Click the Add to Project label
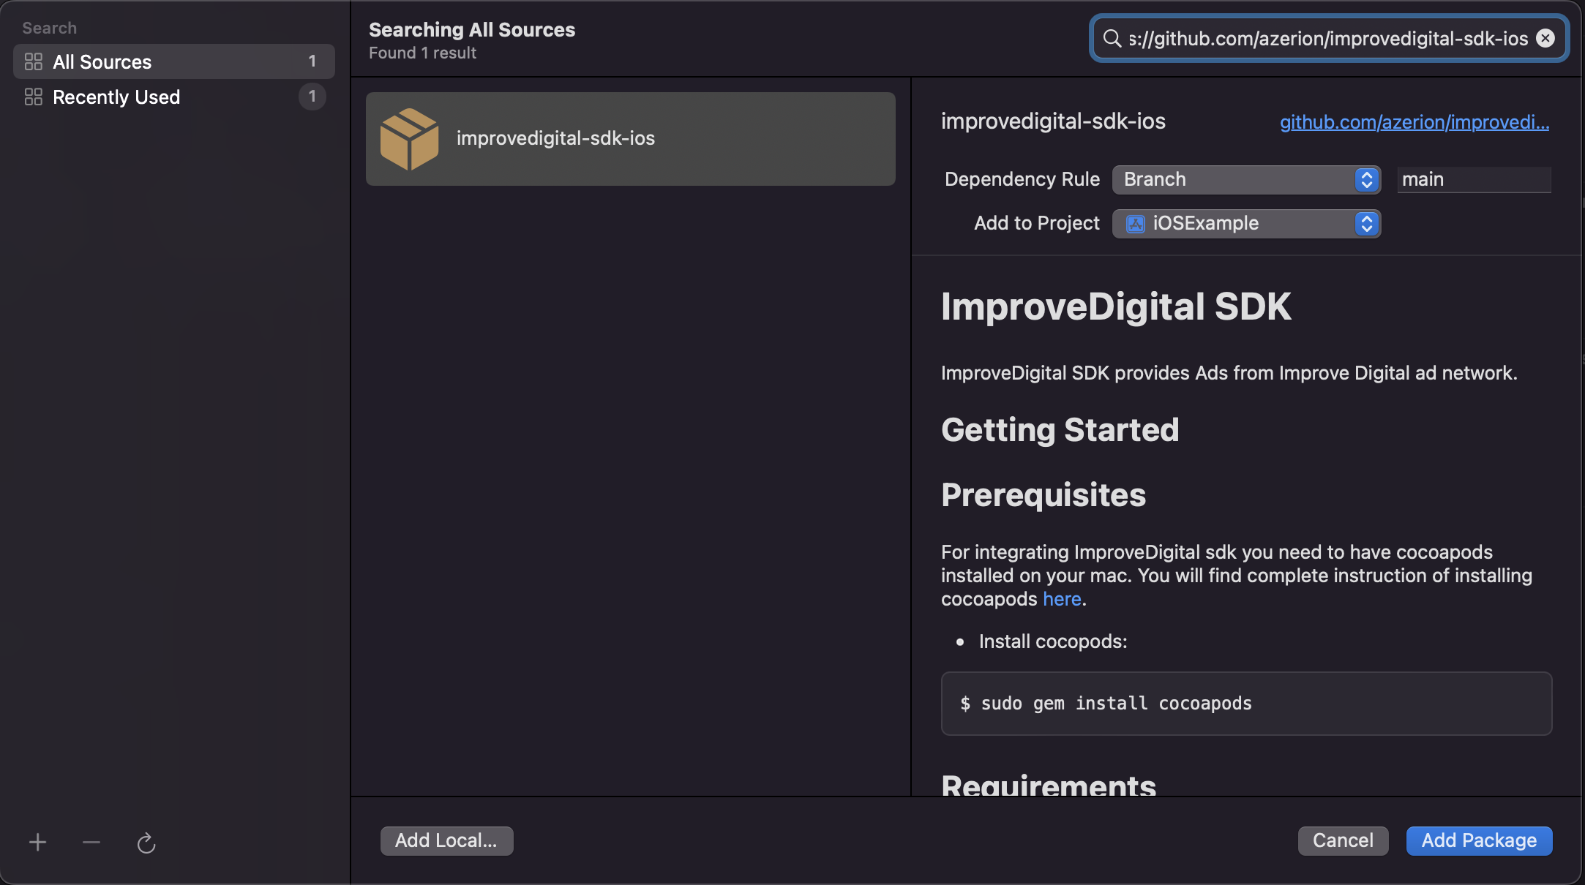Image resolution: width=1585 pixels, height=885 pixels. point(1037,224)
